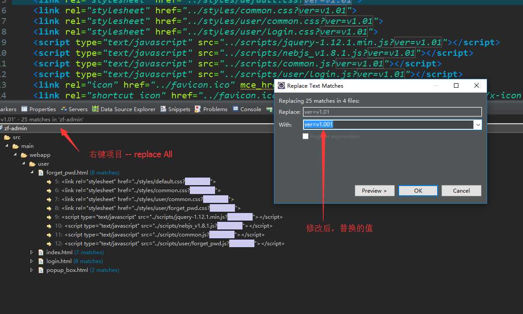This screenshot has width=523, height=314.
Task: Click the Preview > button
Action: 375,190
